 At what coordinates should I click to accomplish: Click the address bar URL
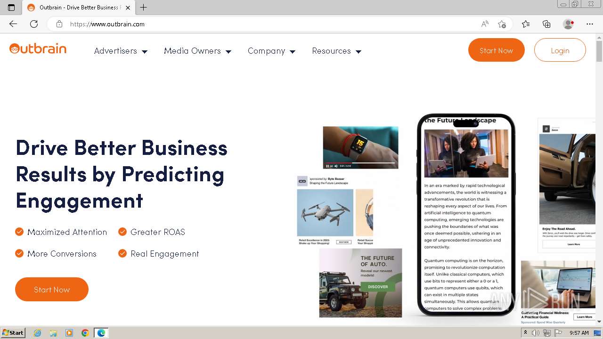107,24
